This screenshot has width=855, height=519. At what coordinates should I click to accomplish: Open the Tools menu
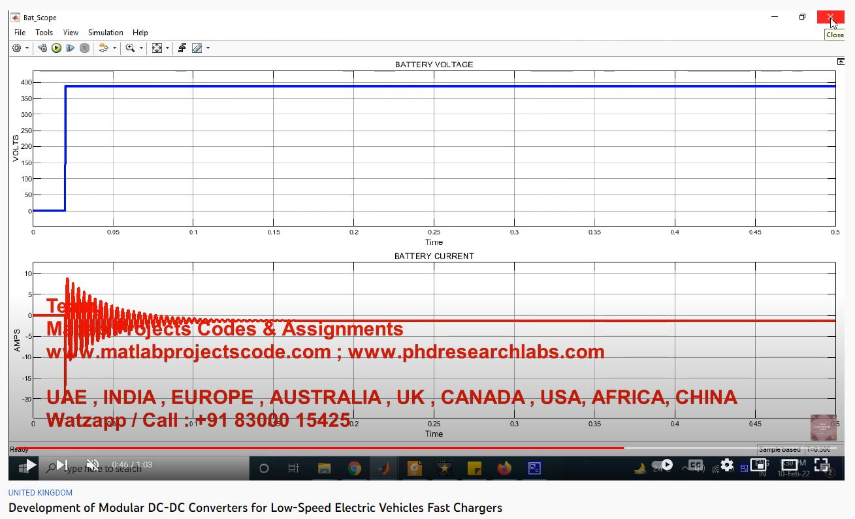[x=44, y=33]
